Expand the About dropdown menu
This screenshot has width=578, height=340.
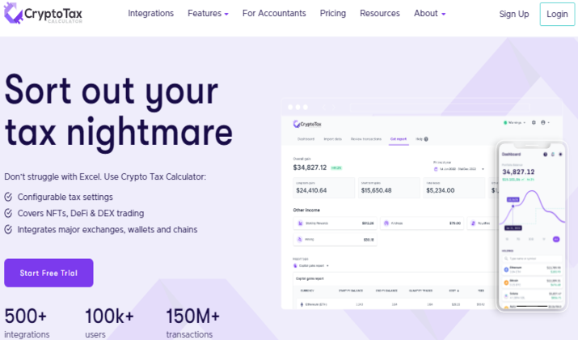(429, 13)
